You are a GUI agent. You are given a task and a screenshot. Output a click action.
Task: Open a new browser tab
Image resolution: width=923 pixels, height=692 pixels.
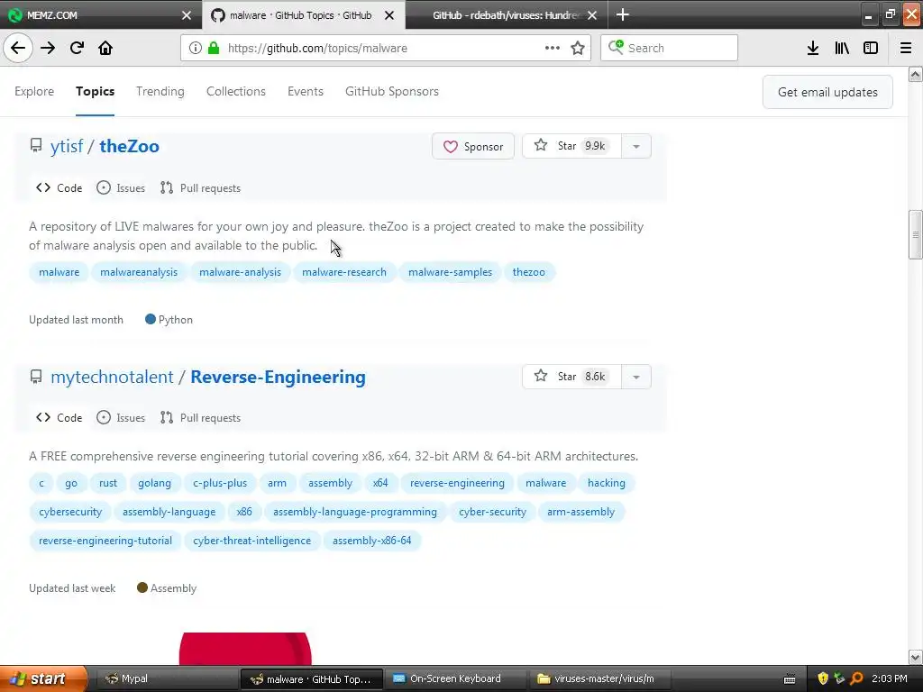coord(623,15)
